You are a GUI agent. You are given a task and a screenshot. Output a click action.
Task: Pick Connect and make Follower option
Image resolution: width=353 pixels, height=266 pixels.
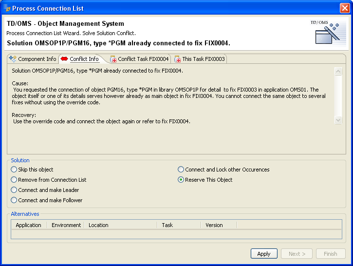[x=14, y=200]
